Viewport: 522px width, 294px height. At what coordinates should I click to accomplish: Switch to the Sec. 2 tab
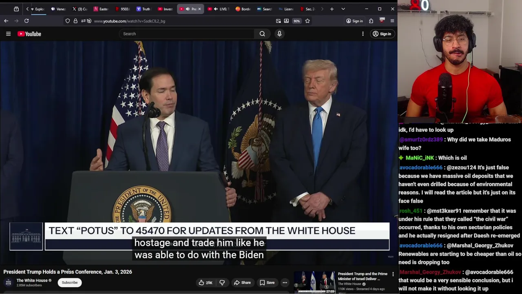point(307,9)
